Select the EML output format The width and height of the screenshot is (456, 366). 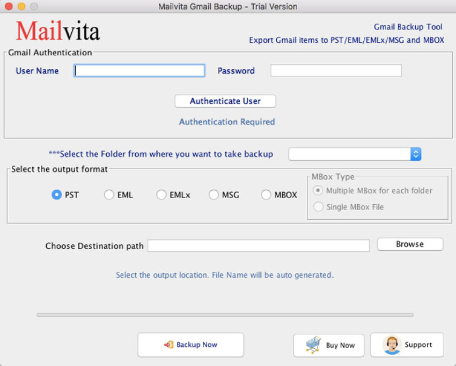(109, 195)
